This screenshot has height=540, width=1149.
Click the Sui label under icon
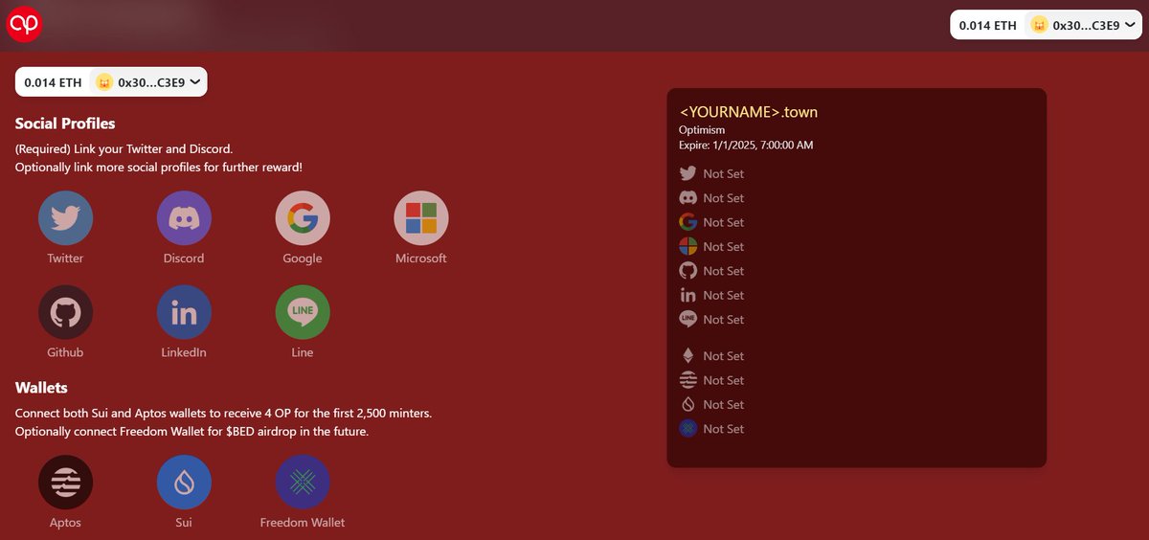[x=184, y=523]
